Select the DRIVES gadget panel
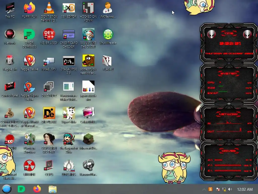Screen dimensions: 258x194 (229, 161)
